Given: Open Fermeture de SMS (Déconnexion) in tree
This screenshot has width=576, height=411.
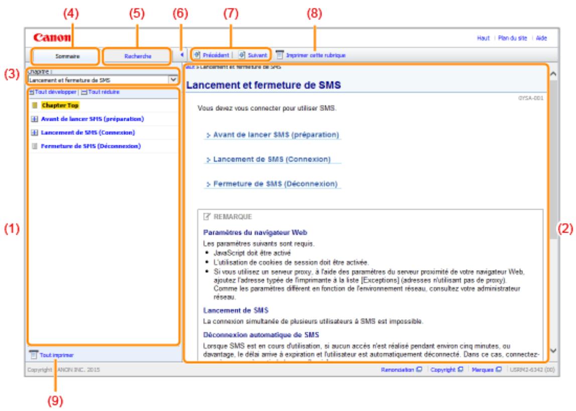Looking at the screenshot, I should tap(91, 146).
